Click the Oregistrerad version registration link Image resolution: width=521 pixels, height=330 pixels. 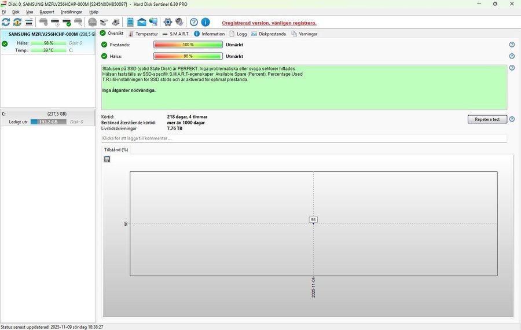[x=269, y=23]
